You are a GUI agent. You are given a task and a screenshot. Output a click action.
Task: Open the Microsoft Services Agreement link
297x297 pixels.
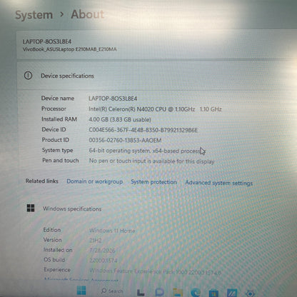(81, 280)
